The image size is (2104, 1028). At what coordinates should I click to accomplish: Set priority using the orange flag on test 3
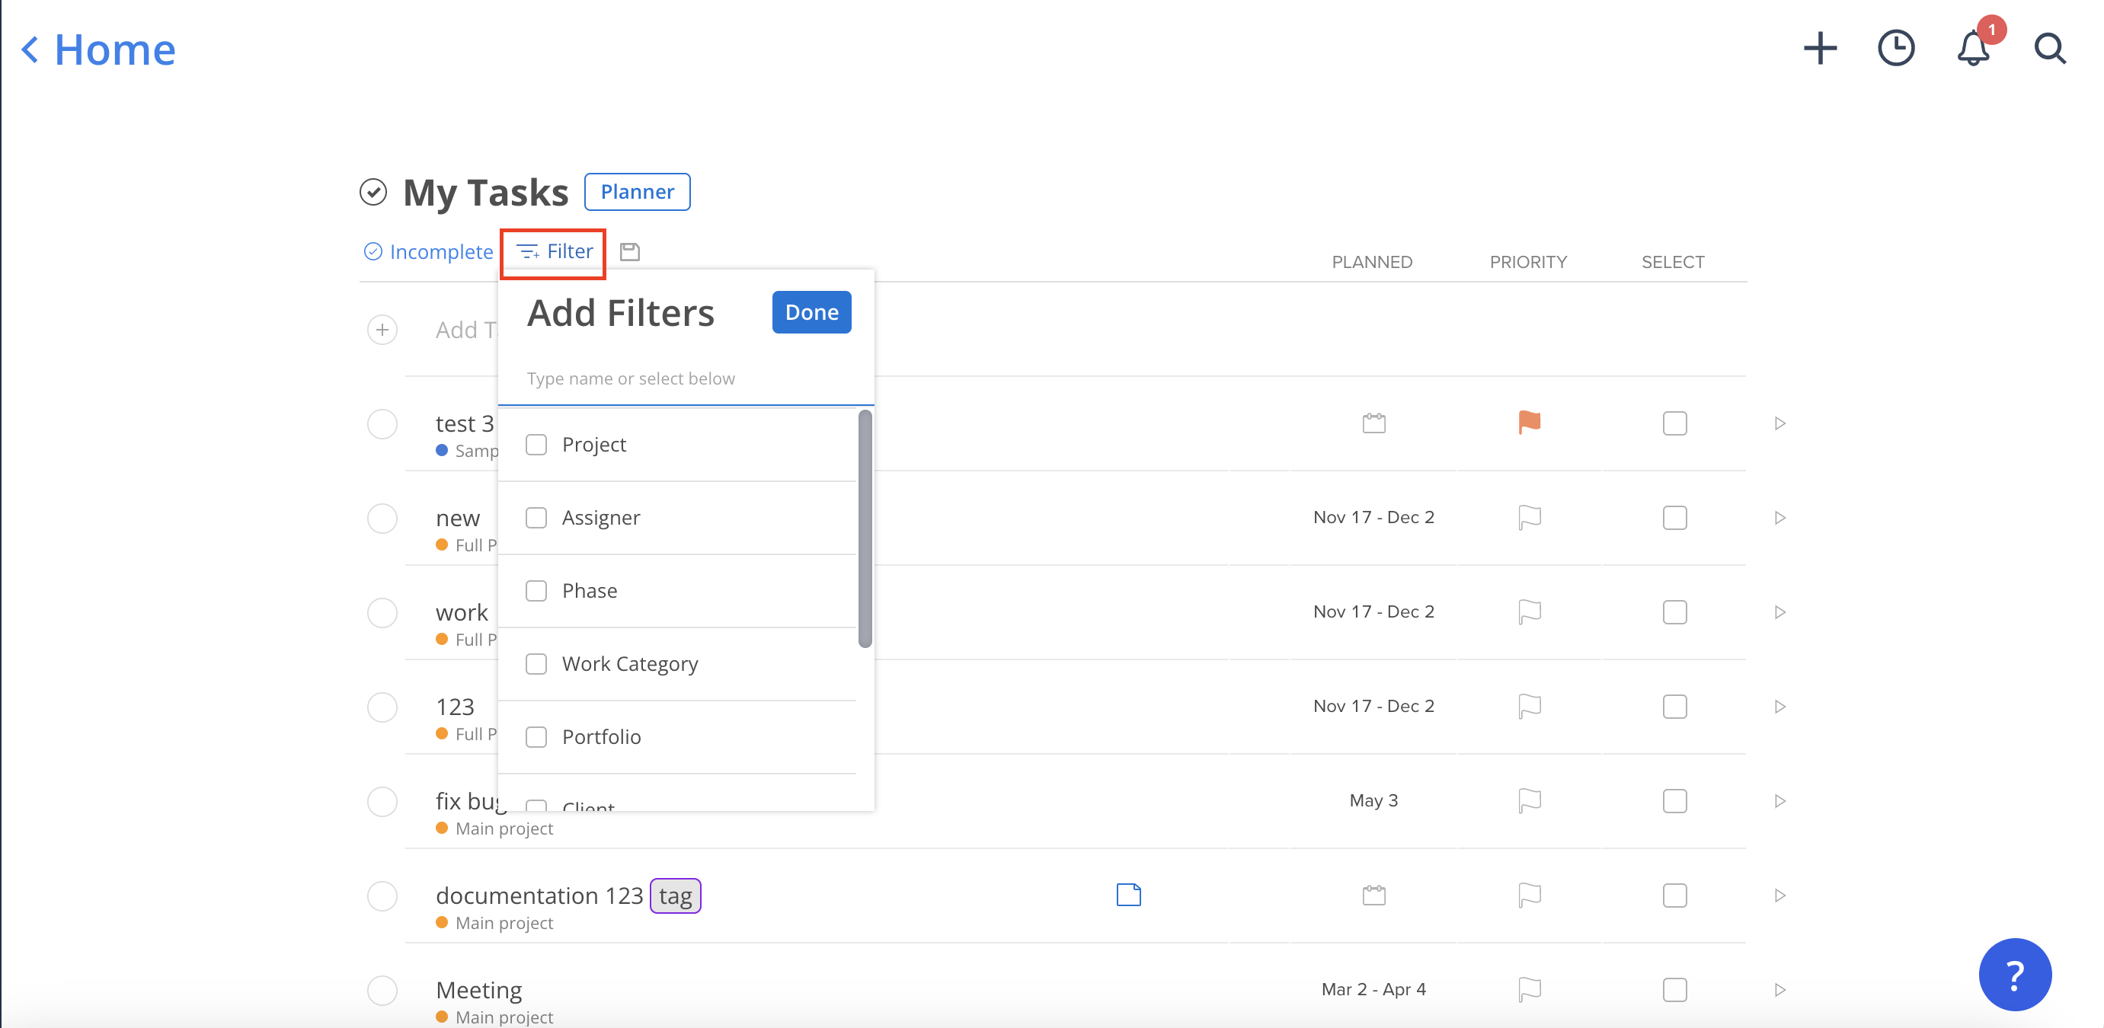pos(1528,423)
